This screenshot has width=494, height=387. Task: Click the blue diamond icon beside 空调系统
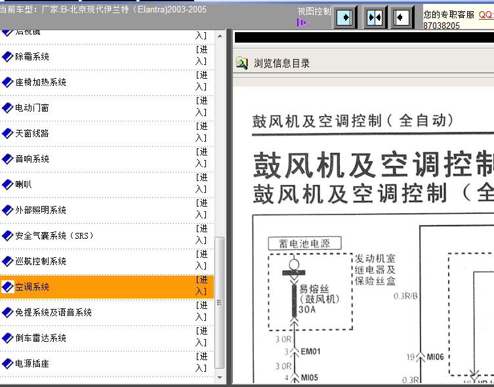point(8,287)
